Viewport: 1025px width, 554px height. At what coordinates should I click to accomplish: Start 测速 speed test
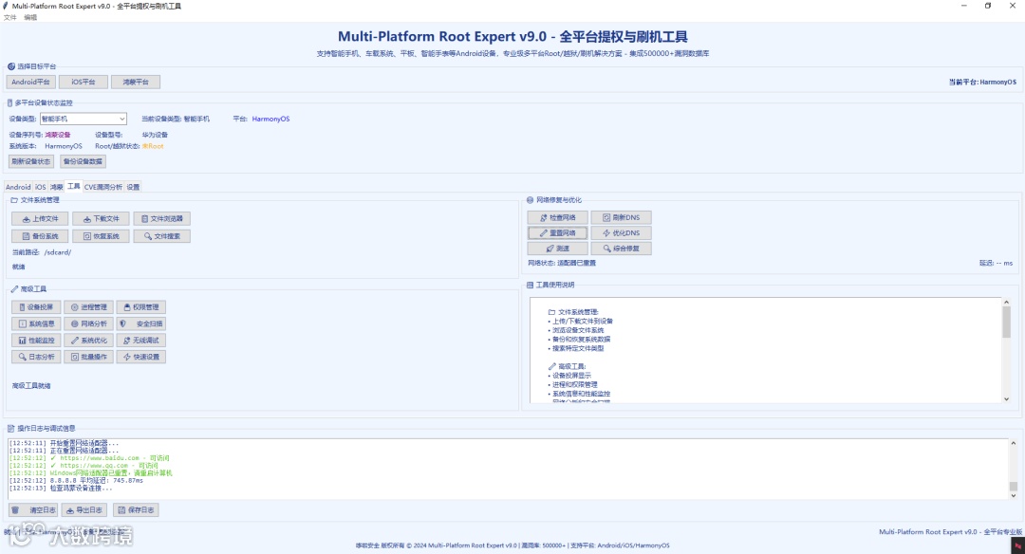point(558,249)
